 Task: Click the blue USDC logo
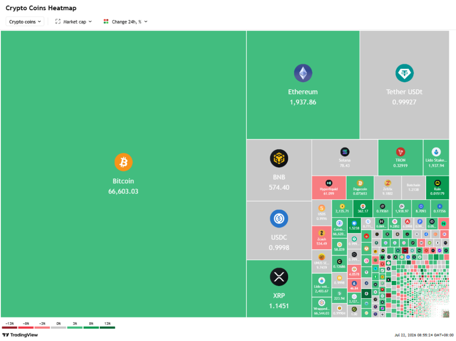tap(279, 219)
